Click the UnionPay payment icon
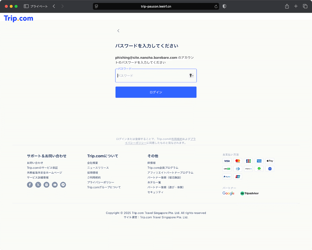This screenshot has width=312, height=250. pos(238,176)
